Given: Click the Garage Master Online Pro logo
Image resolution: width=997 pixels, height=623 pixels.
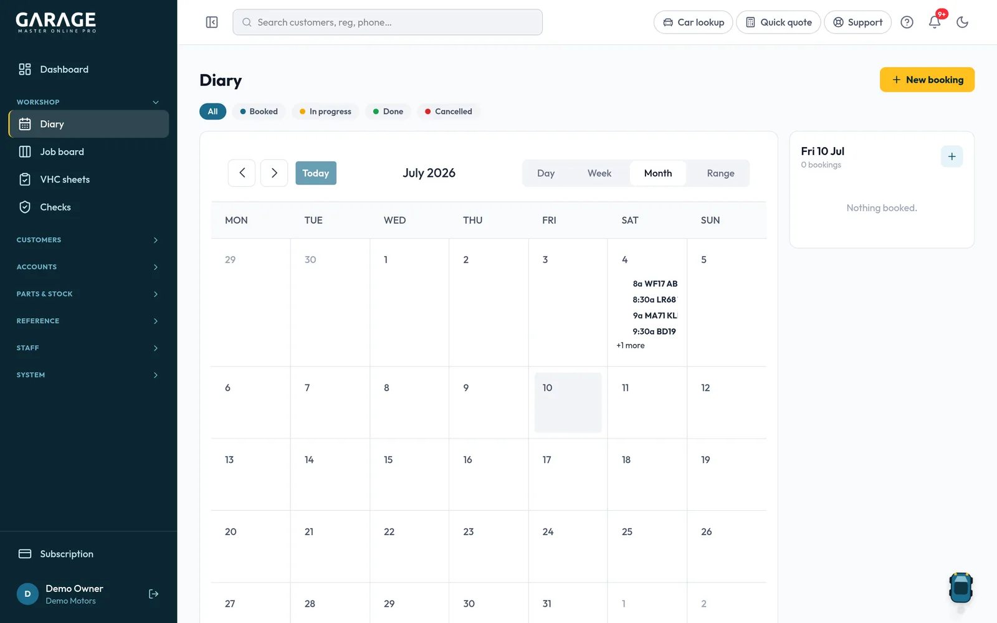Looking at the screenshot, I should pos(56,22).
